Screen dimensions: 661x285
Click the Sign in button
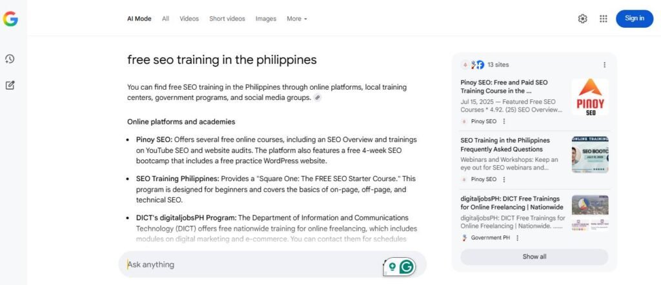click(635, 19)
